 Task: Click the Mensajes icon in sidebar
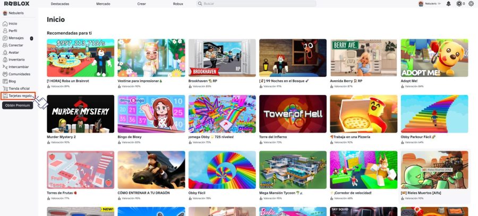5,38
